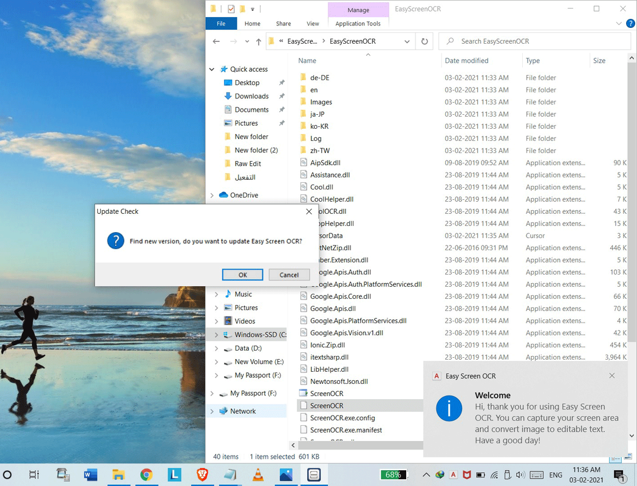Screen dimensions: 637x486
Task: Open quick access toolbar customize dropdown
Action: 252,9
